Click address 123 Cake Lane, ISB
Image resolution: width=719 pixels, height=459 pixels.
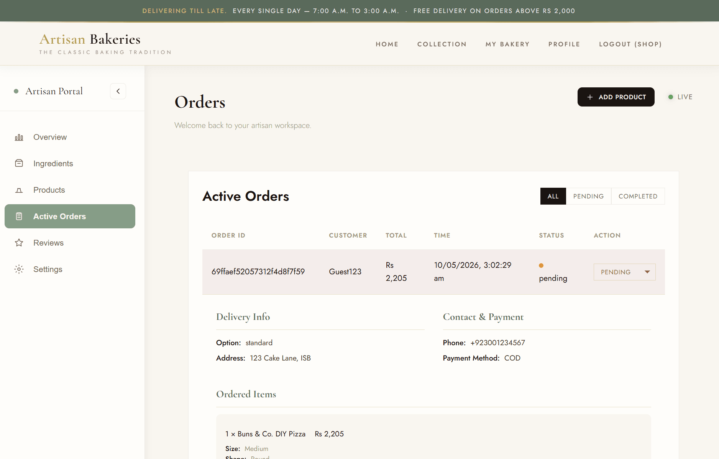coord(280,358)
